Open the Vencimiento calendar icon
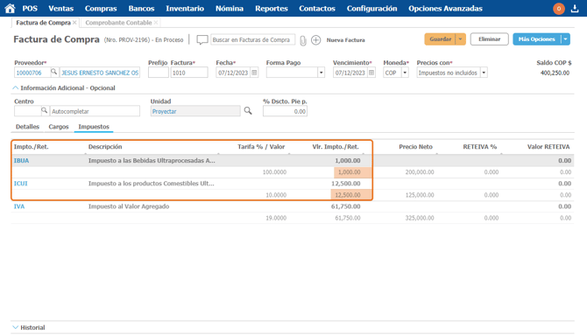This screenshot has height=335, width=587. [371, 73]
